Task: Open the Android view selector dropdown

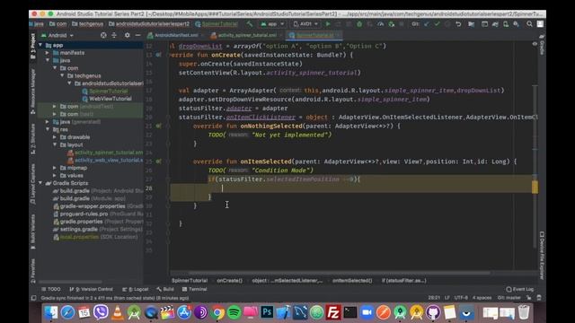Action: point(57,36)
